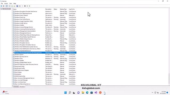Open the Help menu
This screenshot has height=95, width=170.
tap(15, 3)
